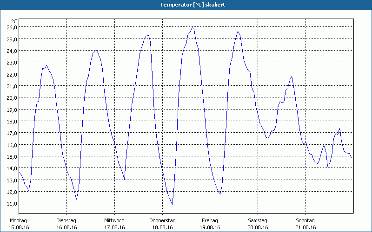This screenshot has height=232, width=372.
Task: Click the date '17.08.16'
Action: pyautogui.click(x=114, y=227)
